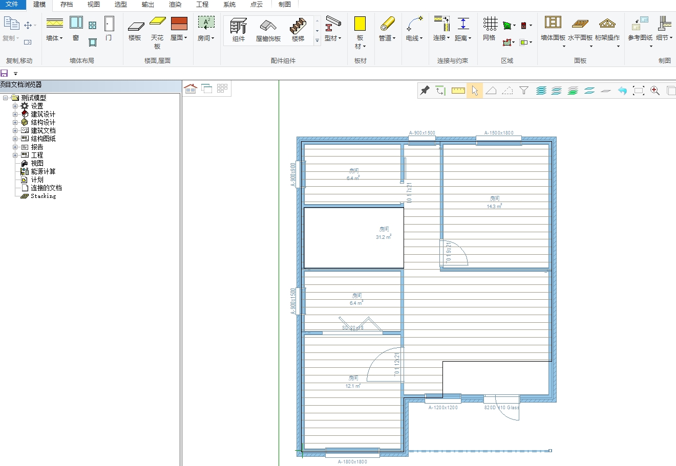This screenshot has height=466, width=676.
Task: Click the 窗 window tool
Action: click(x=76, y=29)
